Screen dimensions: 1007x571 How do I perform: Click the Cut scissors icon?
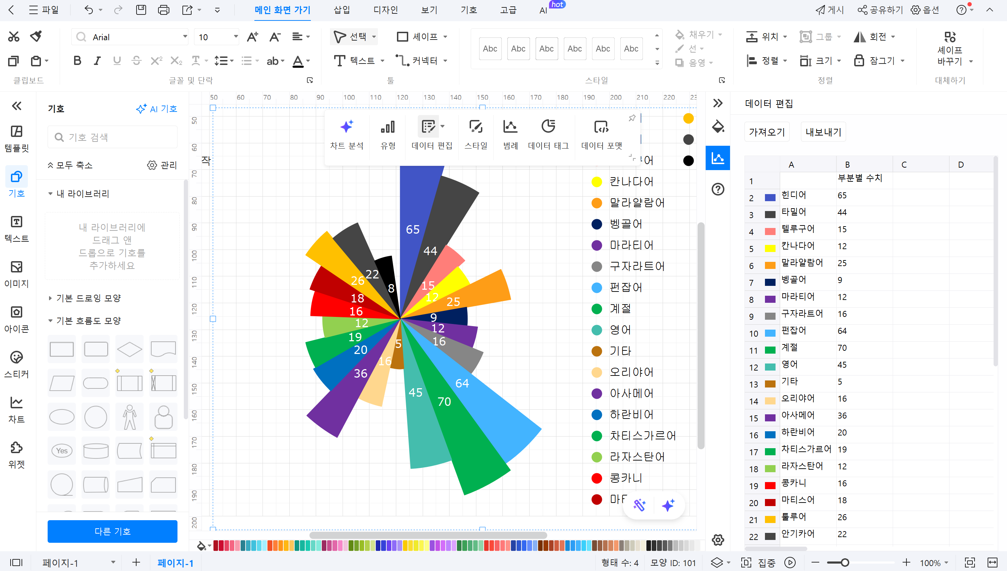[x=14, y=37]
